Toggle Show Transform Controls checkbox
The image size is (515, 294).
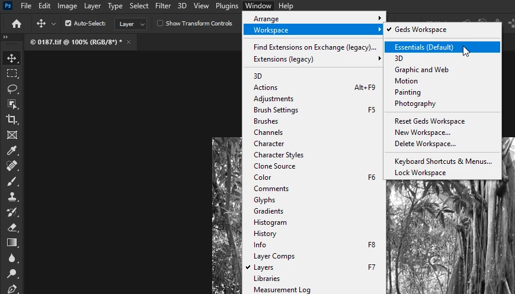click(x=160, y=23)
